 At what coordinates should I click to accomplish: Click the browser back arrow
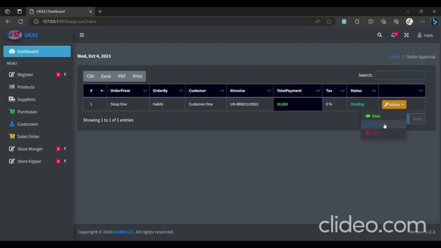tap(8, 21)
